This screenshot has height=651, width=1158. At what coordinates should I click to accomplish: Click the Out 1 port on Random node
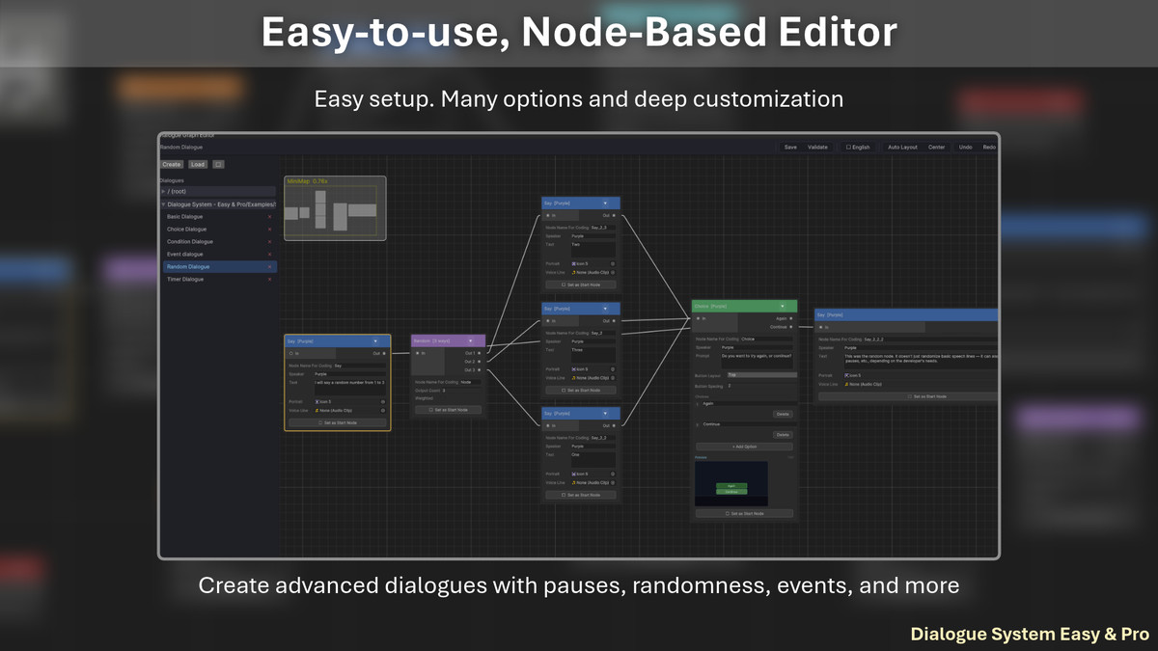pos(480,353)
